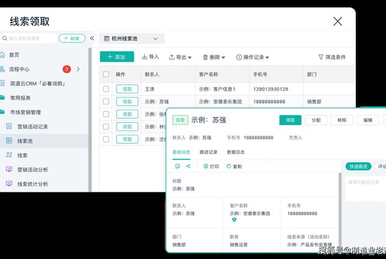Close the 线索领取 dialog
Screen dimensions: 386x259
337,21
